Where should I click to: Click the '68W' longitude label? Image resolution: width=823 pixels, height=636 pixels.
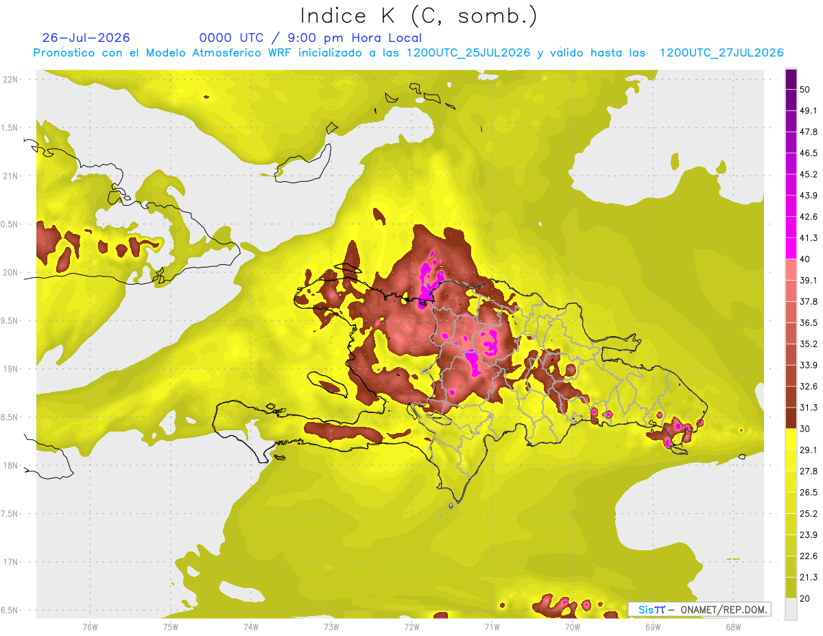733,626
